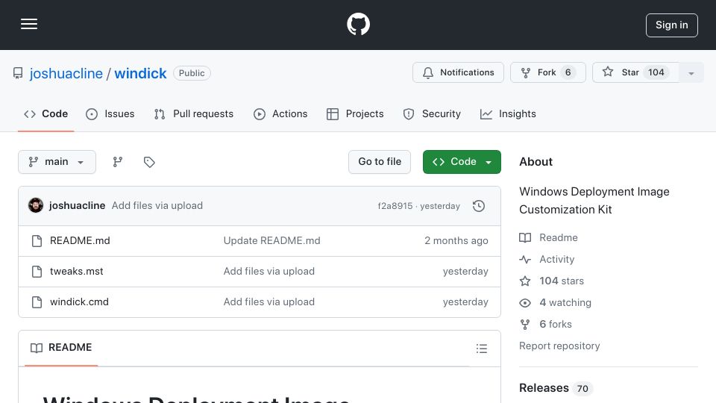Open the README.md file
Image resolution: width=716 pixels, height=403 pixels.
pyautogui.click(x=80, y=241)
